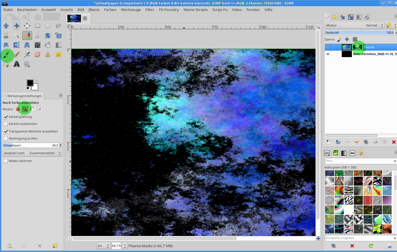The width and height of the screenshot is (397, 252).
Task: Switch to the Gradients tab in the lower dock
Action: coord(344,153)
